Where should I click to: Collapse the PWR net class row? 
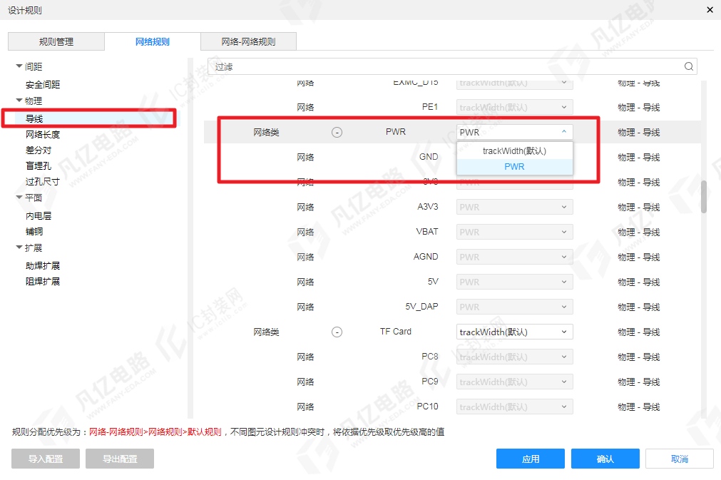[337, 133]
